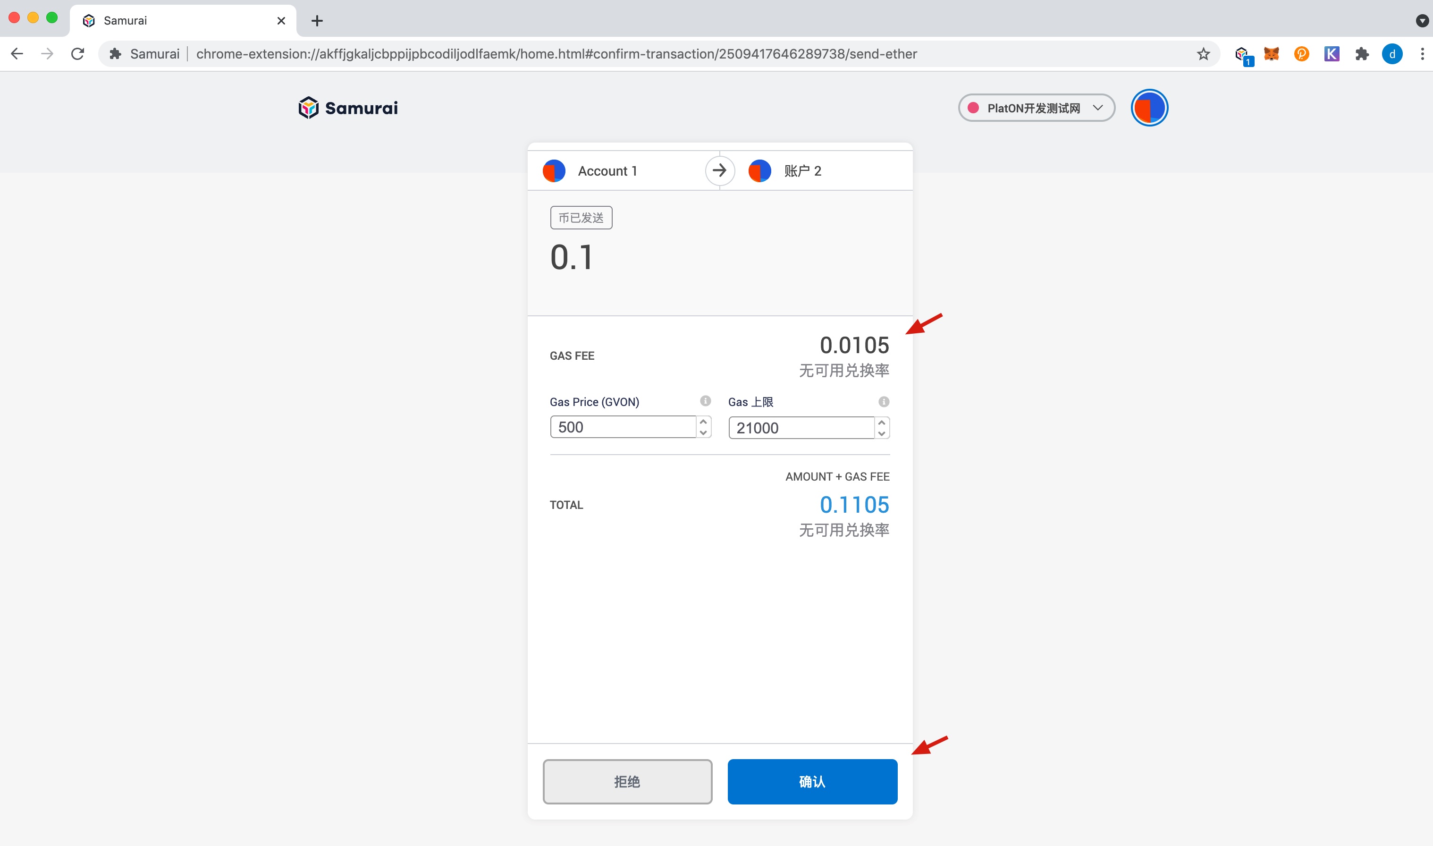
Task: Increase Gas limit with up stepper
Action: tap(882, 423)
